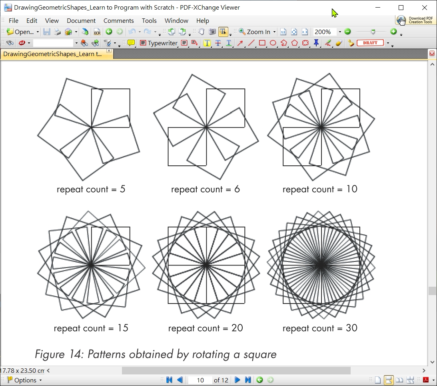Select the Oval annotation tool
This screenshot has height=386, width=437.
pyautogui.click(x=273, y=43)
